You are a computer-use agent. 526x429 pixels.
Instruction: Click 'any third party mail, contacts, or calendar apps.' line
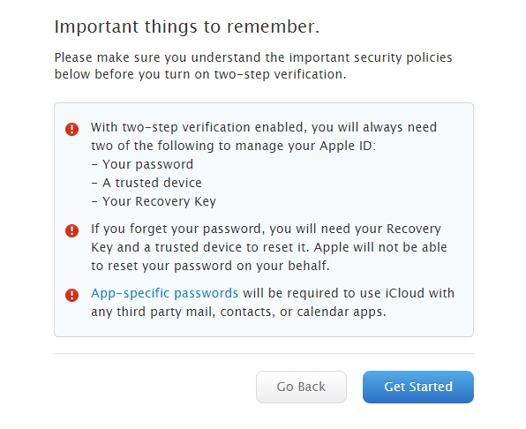point(238,312)
